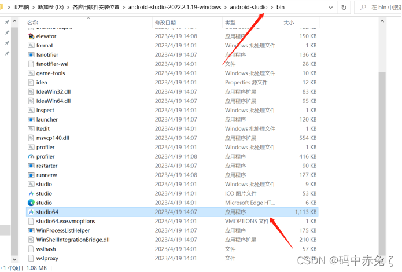Click the 1,113 KB size of studio64
The width and height of the screenshot is (402, 272).
point(305,212)
